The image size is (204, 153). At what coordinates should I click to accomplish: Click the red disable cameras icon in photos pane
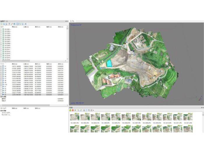tap(73, 110)
